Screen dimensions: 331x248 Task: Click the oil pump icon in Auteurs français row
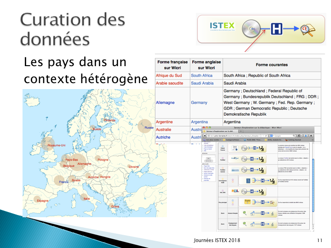(x=252, y=214)
